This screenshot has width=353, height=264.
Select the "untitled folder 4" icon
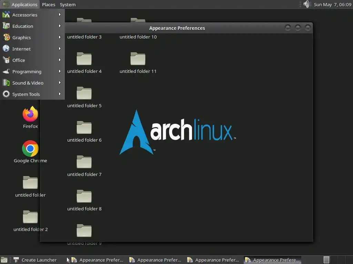(84, 59)
